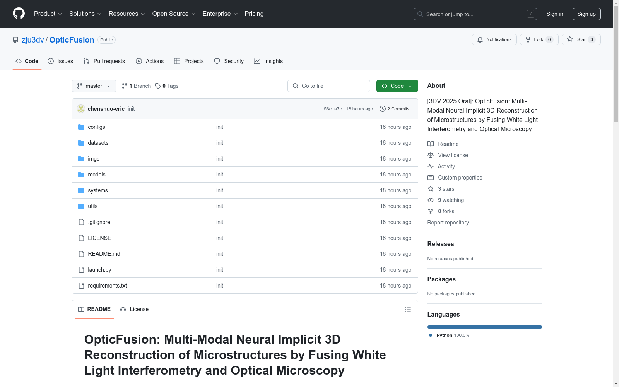Click the Sign up button
Image resolution: width=619 pixels, height=387 pixels.
point(587,14)
